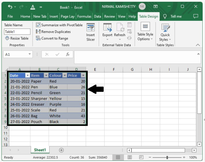Viewport: 205px width, 162px height.
Task: Click Convert to Range
Action: [52, 38]
